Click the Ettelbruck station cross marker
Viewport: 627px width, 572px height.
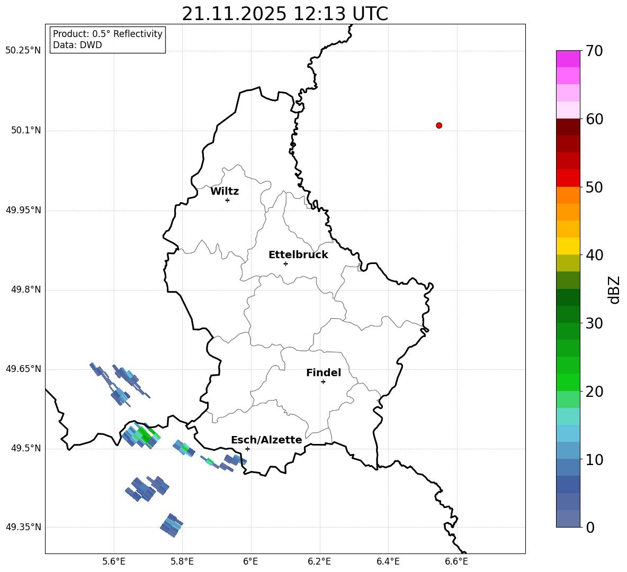point(285,264)
